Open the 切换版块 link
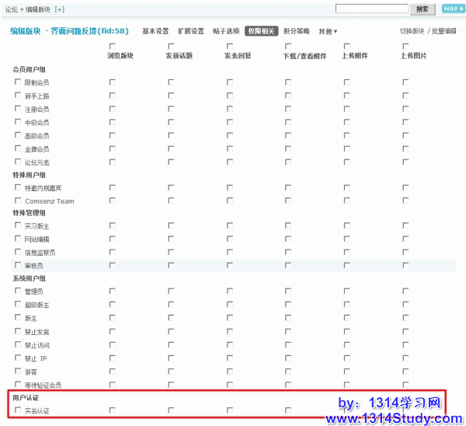Viewport: 466px width, 426px height. pos(412,32)
